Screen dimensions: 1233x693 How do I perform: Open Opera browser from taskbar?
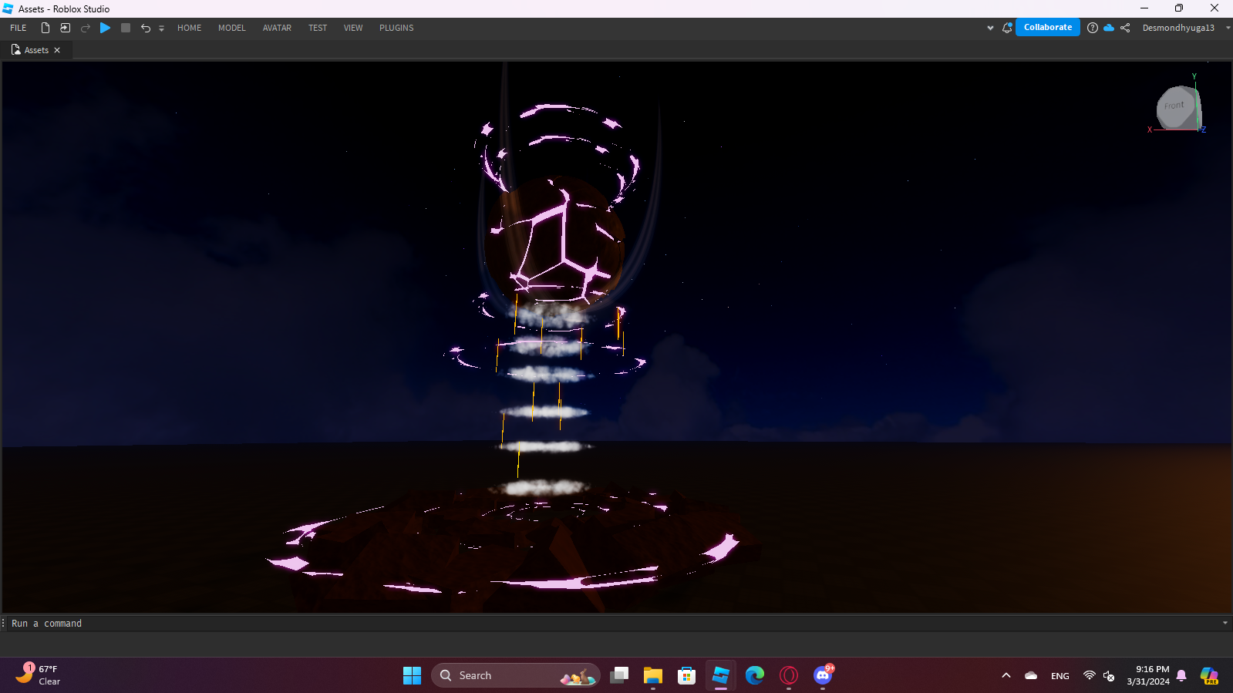pyautogui.click(x=789, y=675)
